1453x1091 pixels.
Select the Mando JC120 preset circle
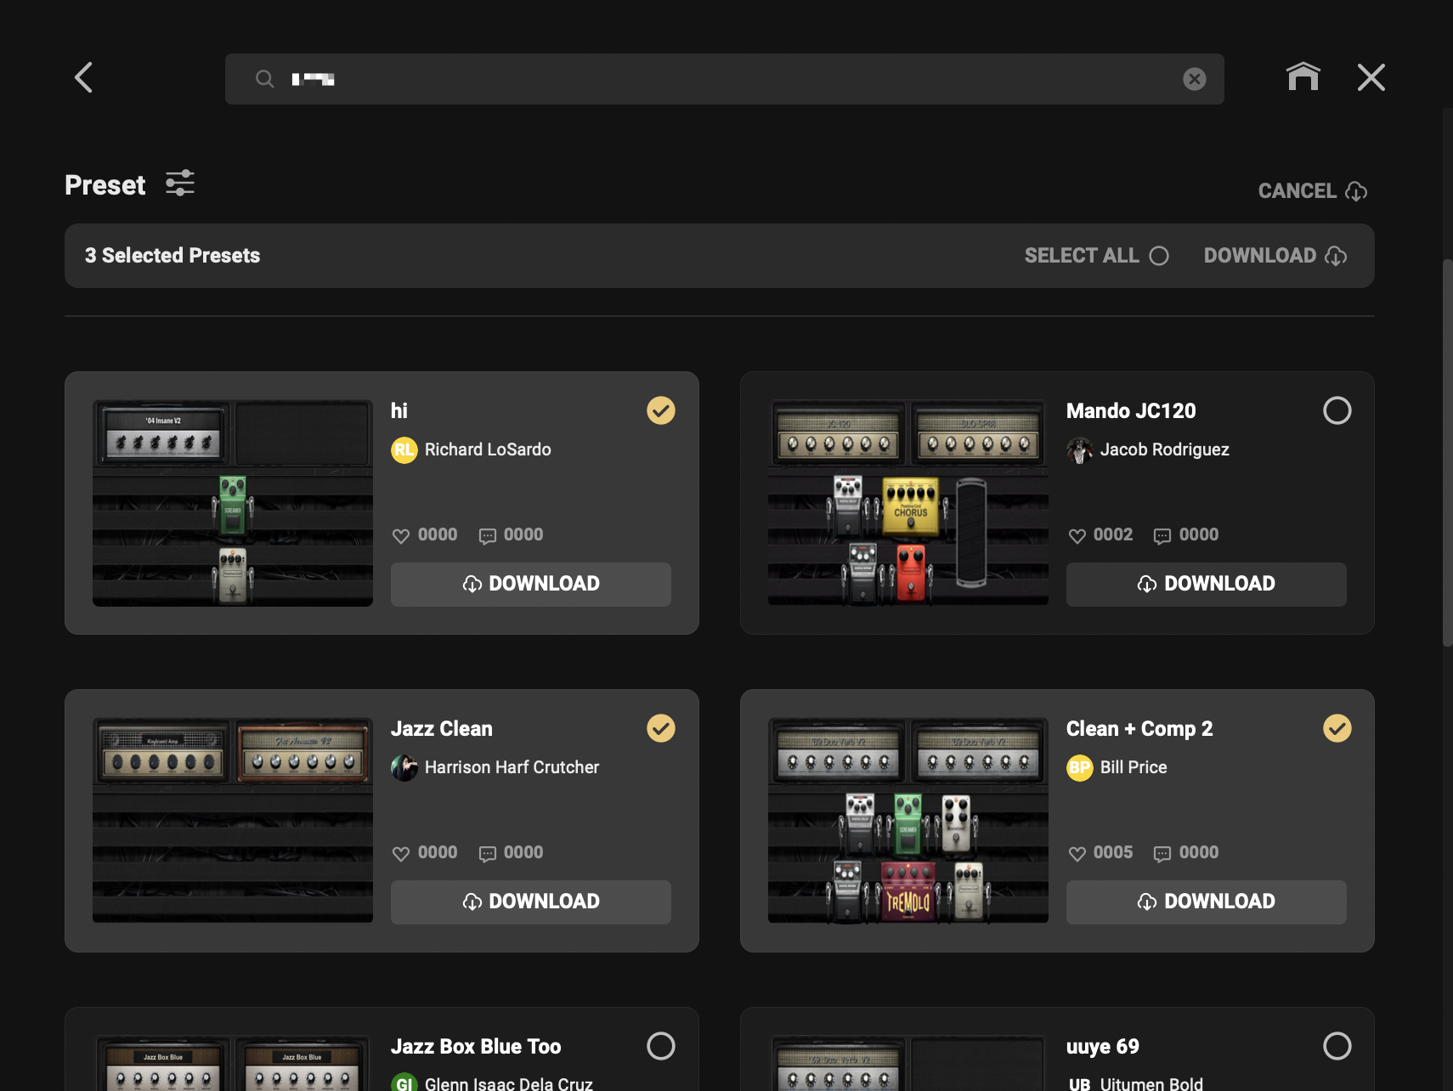click(1337, 410)
